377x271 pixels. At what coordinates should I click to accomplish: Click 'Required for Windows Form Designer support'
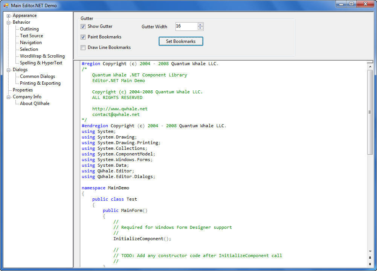(177, 227)
